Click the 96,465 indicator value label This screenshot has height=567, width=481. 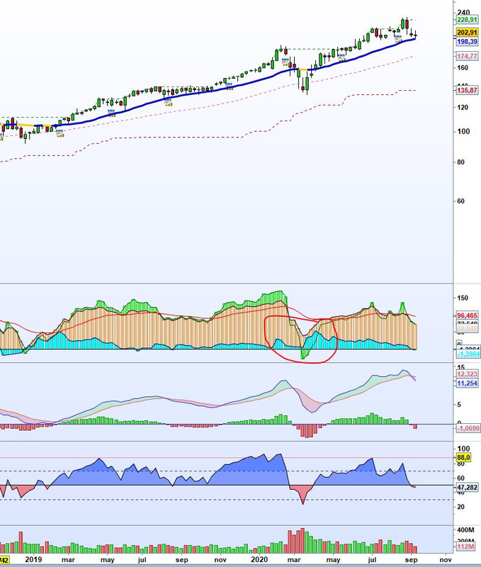point(467,315)
